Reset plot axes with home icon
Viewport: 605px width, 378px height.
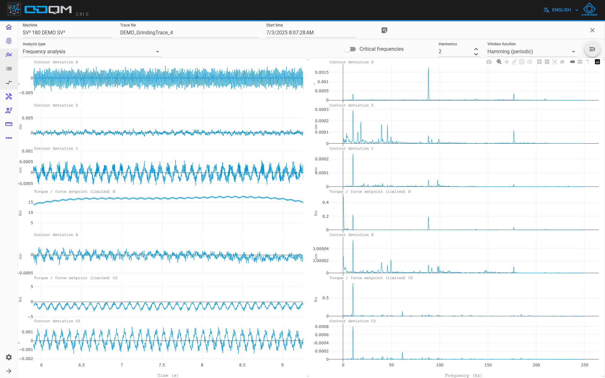[x=562, y=62]
